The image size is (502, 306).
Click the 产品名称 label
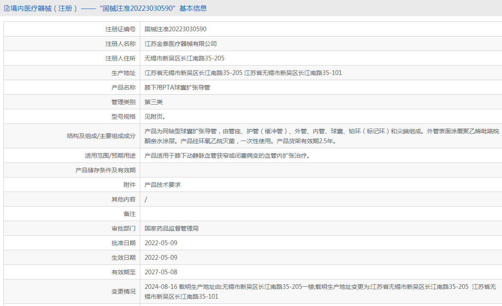[x=123, y=87]
